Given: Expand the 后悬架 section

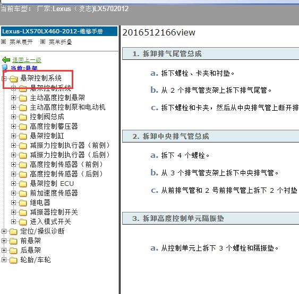Looking at the screenshot, I should [4, 250].
